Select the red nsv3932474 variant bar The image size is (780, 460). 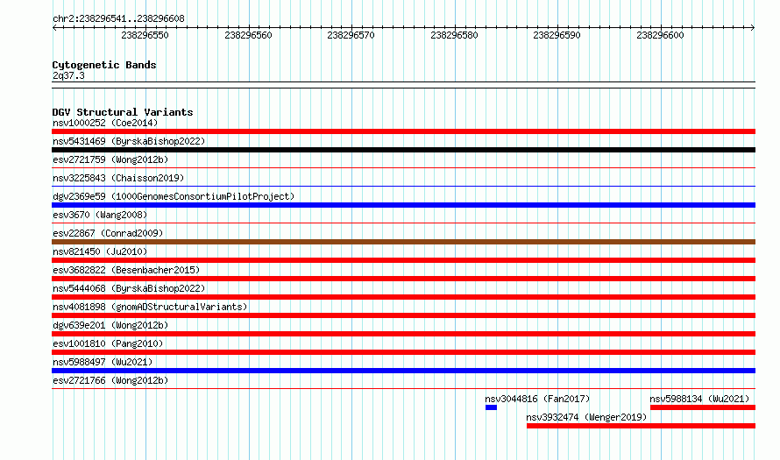point(642,426)
